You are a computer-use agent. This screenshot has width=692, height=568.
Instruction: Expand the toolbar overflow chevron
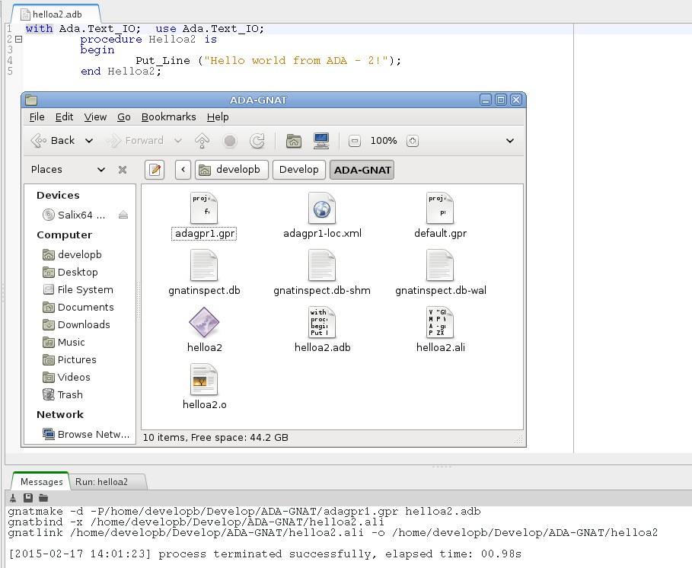point(510,141)
